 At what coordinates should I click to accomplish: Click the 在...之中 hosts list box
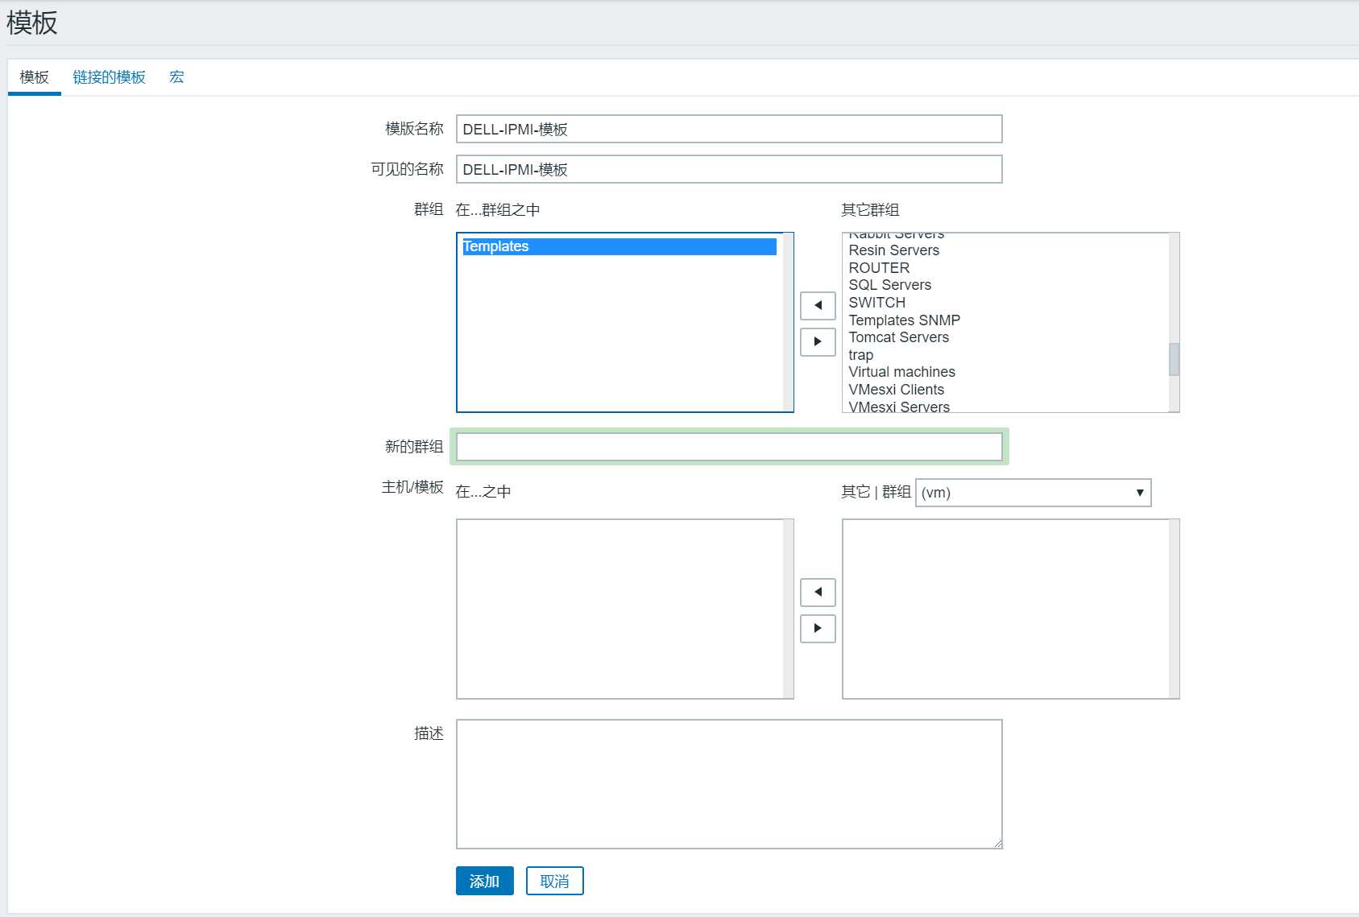point(625,609)
